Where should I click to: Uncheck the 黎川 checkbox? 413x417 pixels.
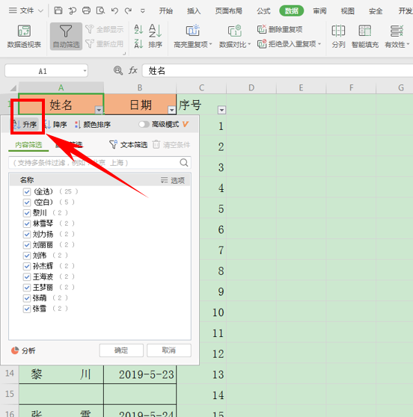pyautogui.click(x=27, y=213)
